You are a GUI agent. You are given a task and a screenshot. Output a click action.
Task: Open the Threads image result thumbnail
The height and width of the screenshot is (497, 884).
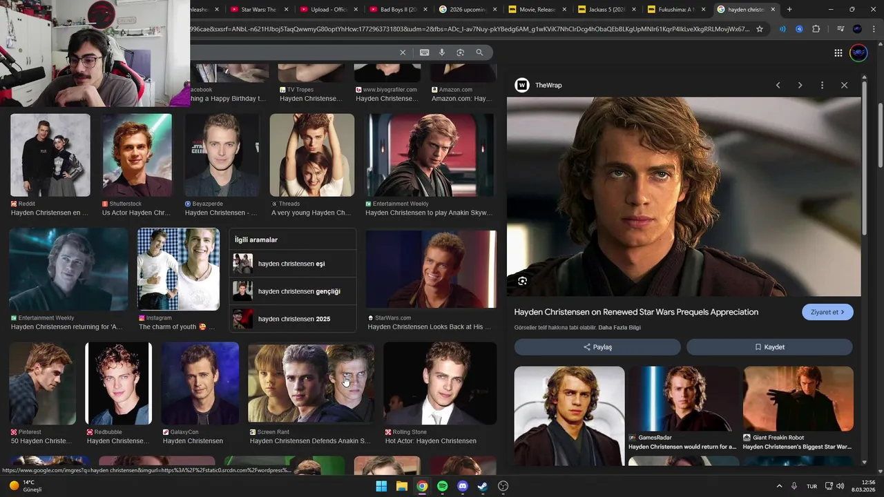[312, 155]
